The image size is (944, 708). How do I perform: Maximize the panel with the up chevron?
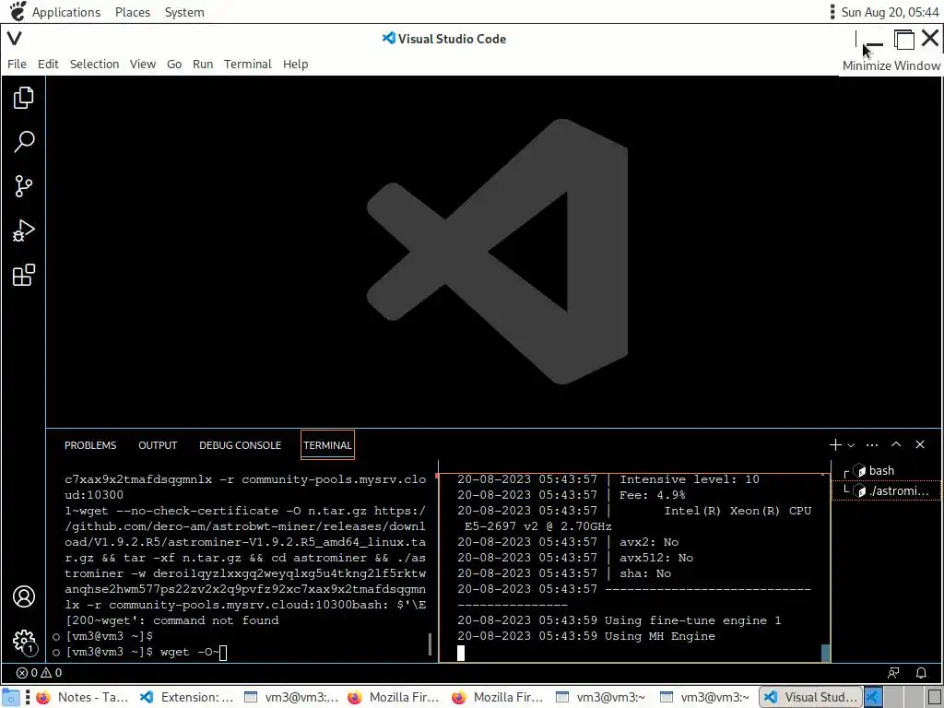pos(896,444)
